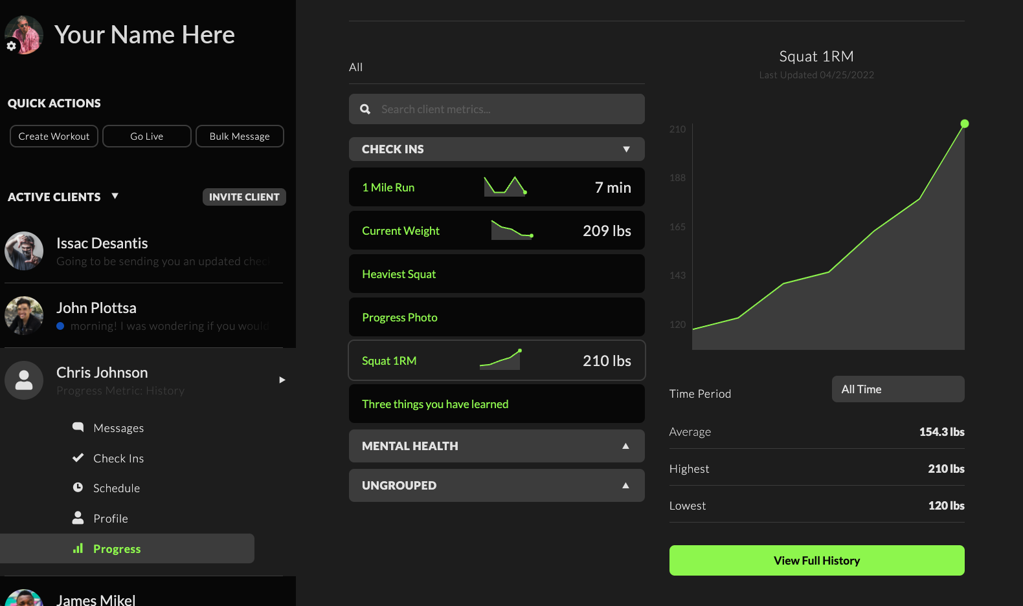Image resolution: width=1023 pixels, height=606 pixels.
Task: Click the search magnifier icon
Action: [365, 109]
